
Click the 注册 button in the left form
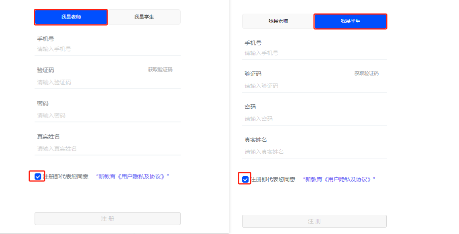pyautogui.click(x=108, y=219)
